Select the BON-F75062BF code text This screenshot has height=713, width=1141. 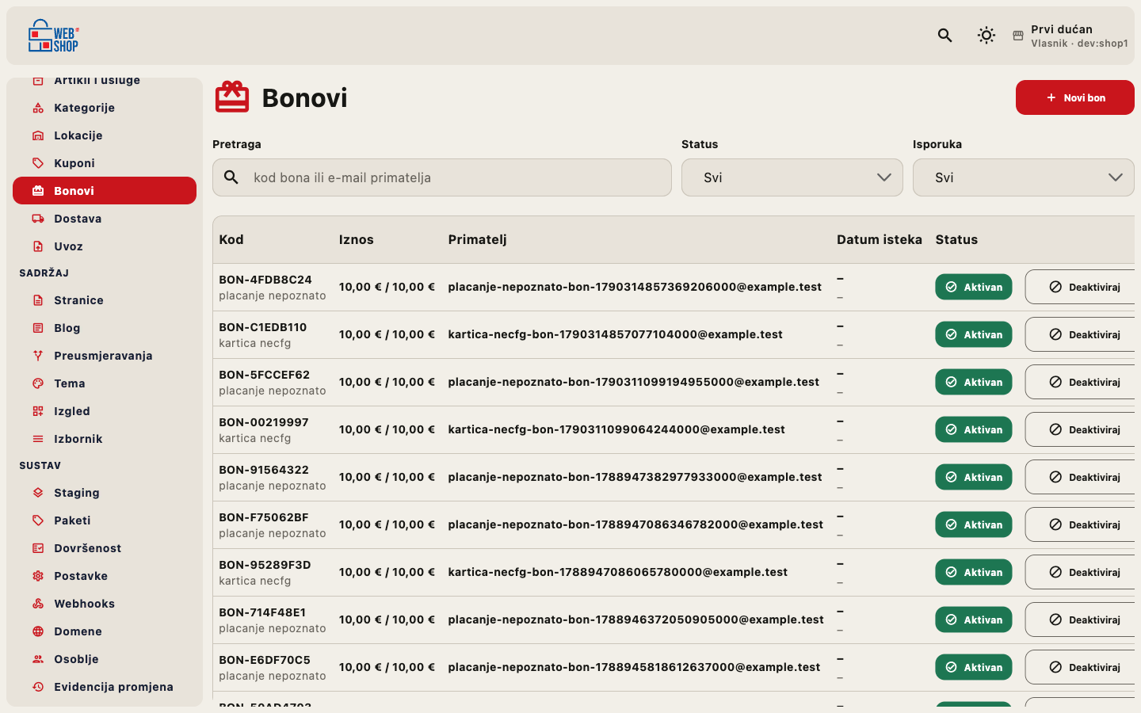pos(264,517)
